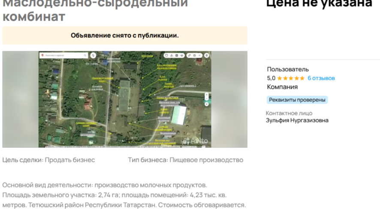Click the routes button beside map search
The width and height of the screenshot is (380, 214).
93,55
